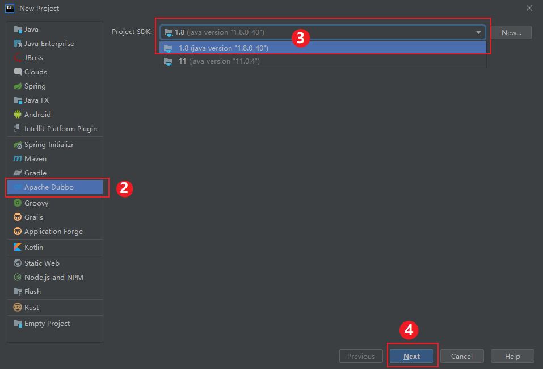Screen dimensions: 543x369
Task: Choose the Empty Project folder icon
Action: (x=18, y=323)
